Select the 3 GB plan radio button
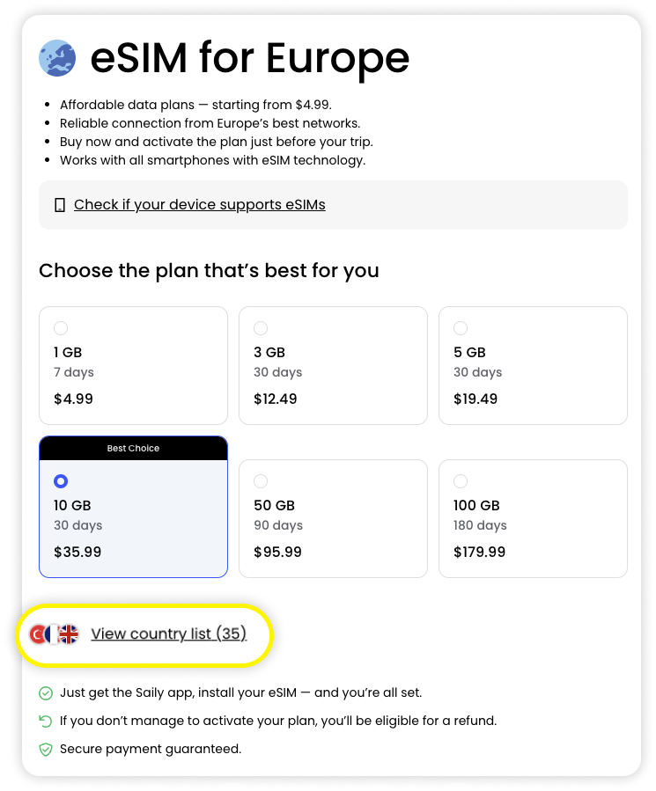 tap(261, 328)
